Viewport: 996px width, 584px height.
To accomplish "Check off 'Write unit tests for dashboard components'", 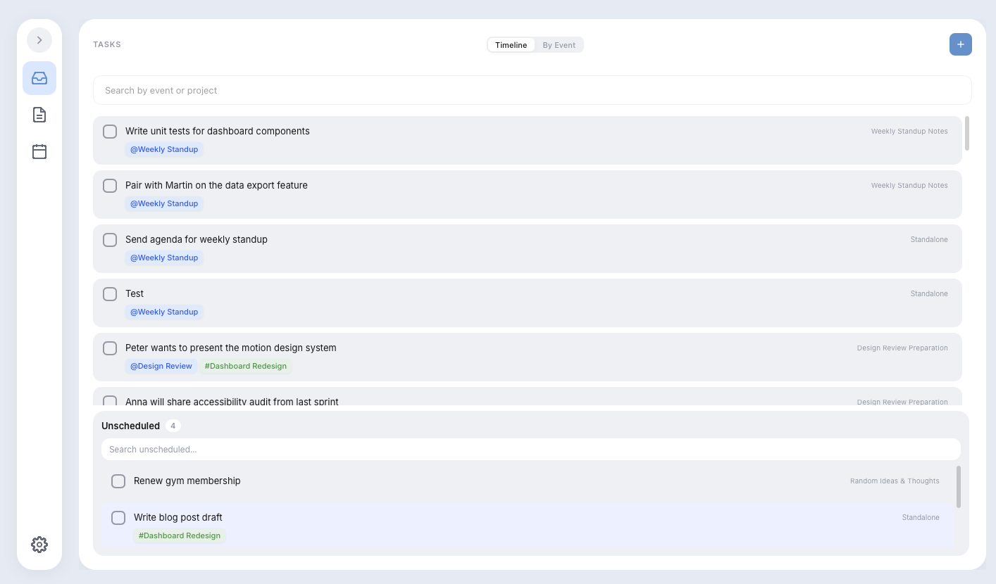I will pyautogui.click(x=110, y=131).
